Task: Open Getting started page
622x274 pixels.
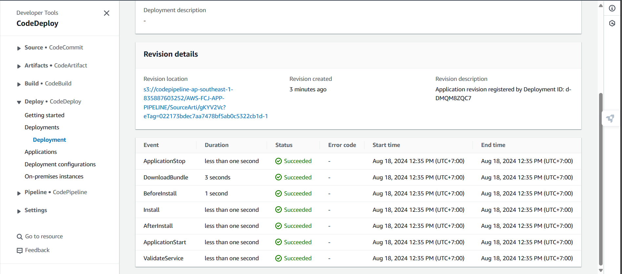Action: pyautogui.click(x=44, y=115)
